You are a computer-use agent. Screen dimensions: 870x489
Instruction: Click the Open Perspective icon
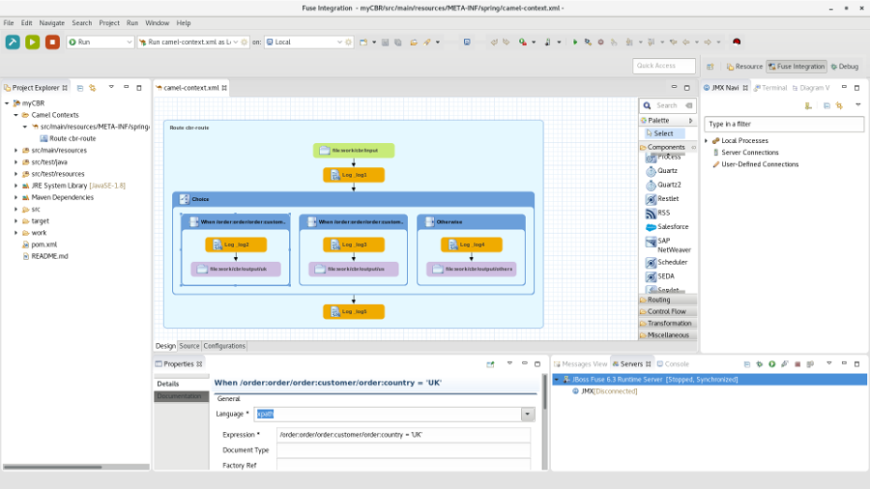[x=710, y=67]
